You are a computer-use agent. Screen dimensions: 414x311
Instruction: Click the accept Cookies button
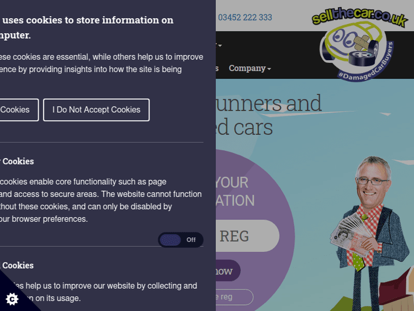(18, 110)
